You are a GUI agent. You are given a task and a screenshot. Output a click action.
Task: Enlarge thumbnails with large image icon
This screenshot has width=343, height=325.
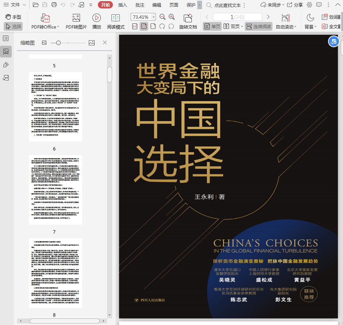92,43
